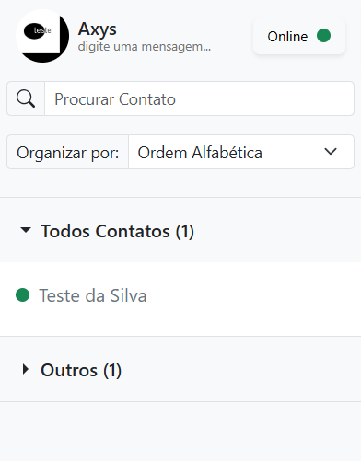
Task: Click the magnifying glass search icon
Action: click(x=26, y=98)
